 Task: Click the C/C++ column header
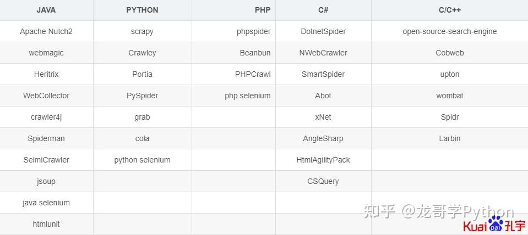(449, 10)
